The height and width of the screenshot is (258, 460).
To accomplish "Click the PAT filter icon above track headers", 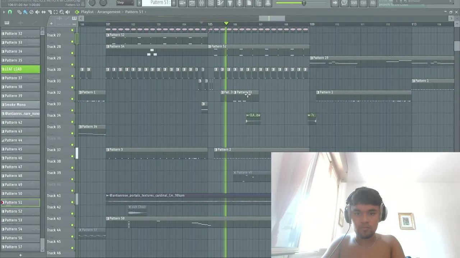I will coord(74,24).
